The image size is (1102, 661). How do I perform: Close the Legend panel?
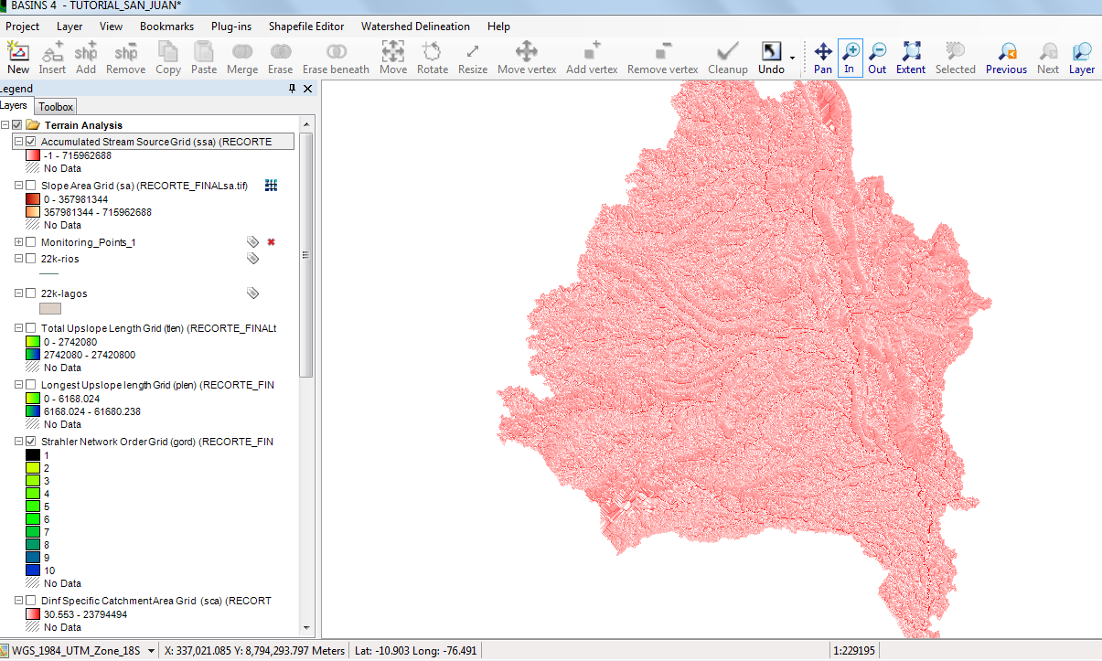307,89
